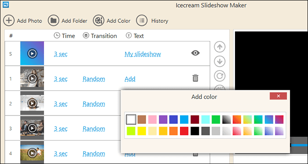
Task: Choose the lime green swatch
Action: click(131, 131)
